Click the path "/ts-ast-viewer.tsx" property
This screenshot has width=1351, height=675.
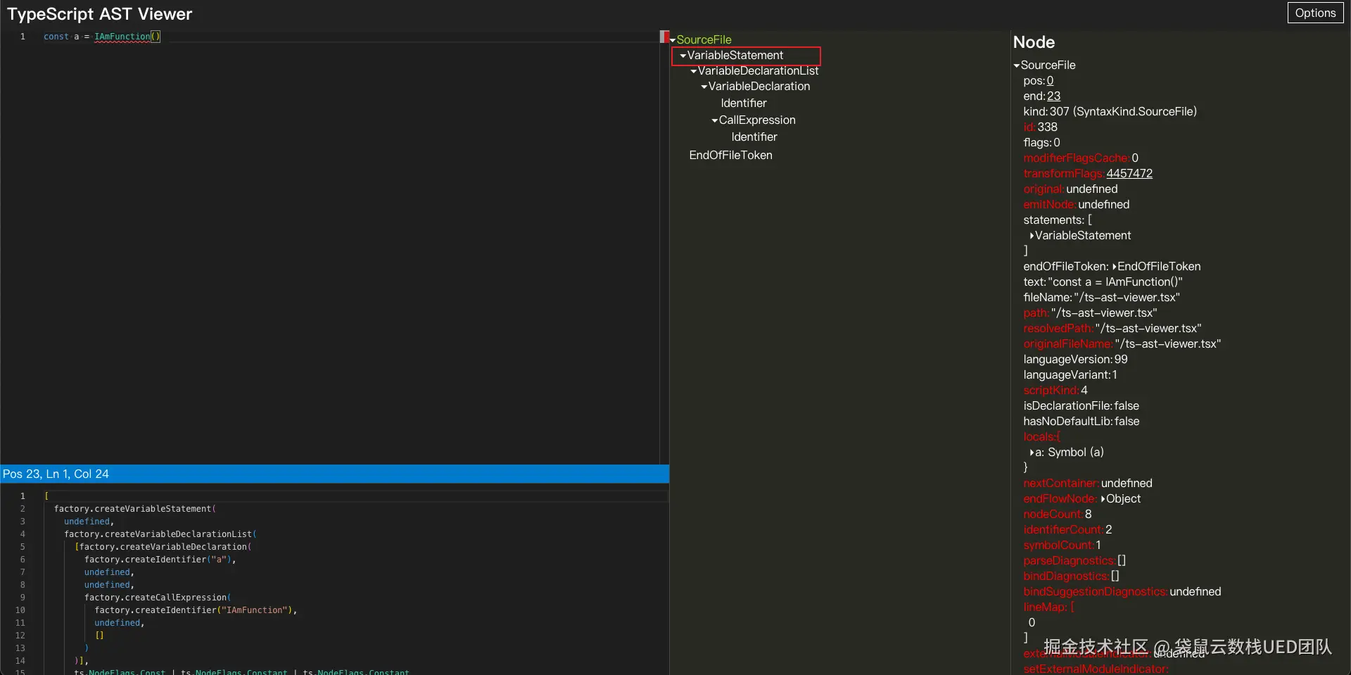[1090, 313]
